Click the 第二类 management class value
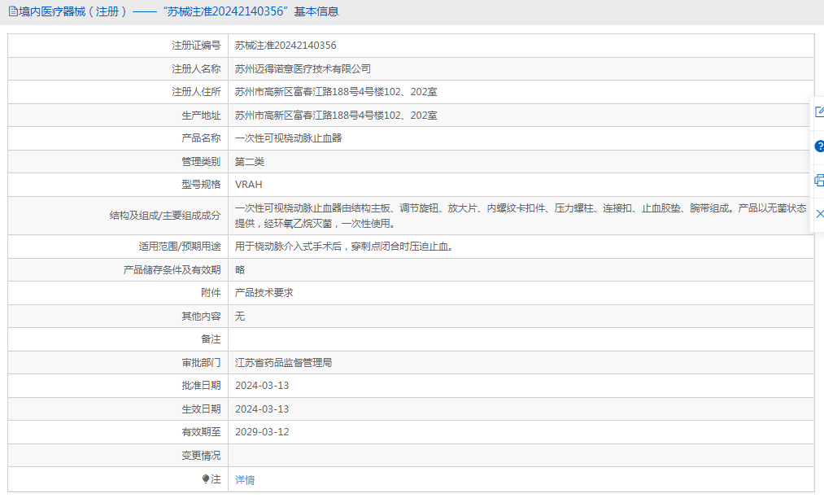Viewport: 824px width, 498px height. coord(250,161)
